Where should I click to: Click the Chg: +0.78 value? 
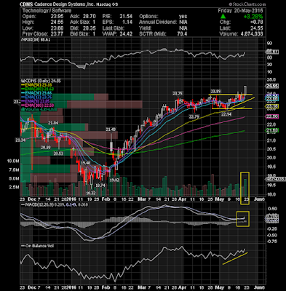tap(242, 23)
